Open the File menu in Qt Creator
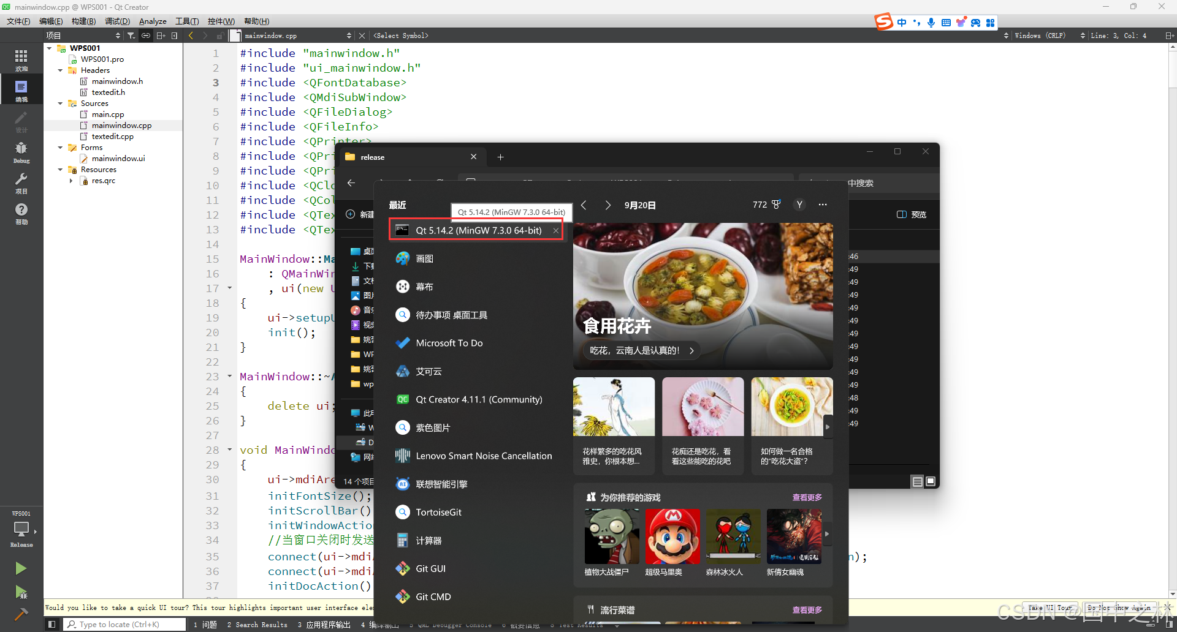Viewport: 1177px width, 632px height. point(18,21)
